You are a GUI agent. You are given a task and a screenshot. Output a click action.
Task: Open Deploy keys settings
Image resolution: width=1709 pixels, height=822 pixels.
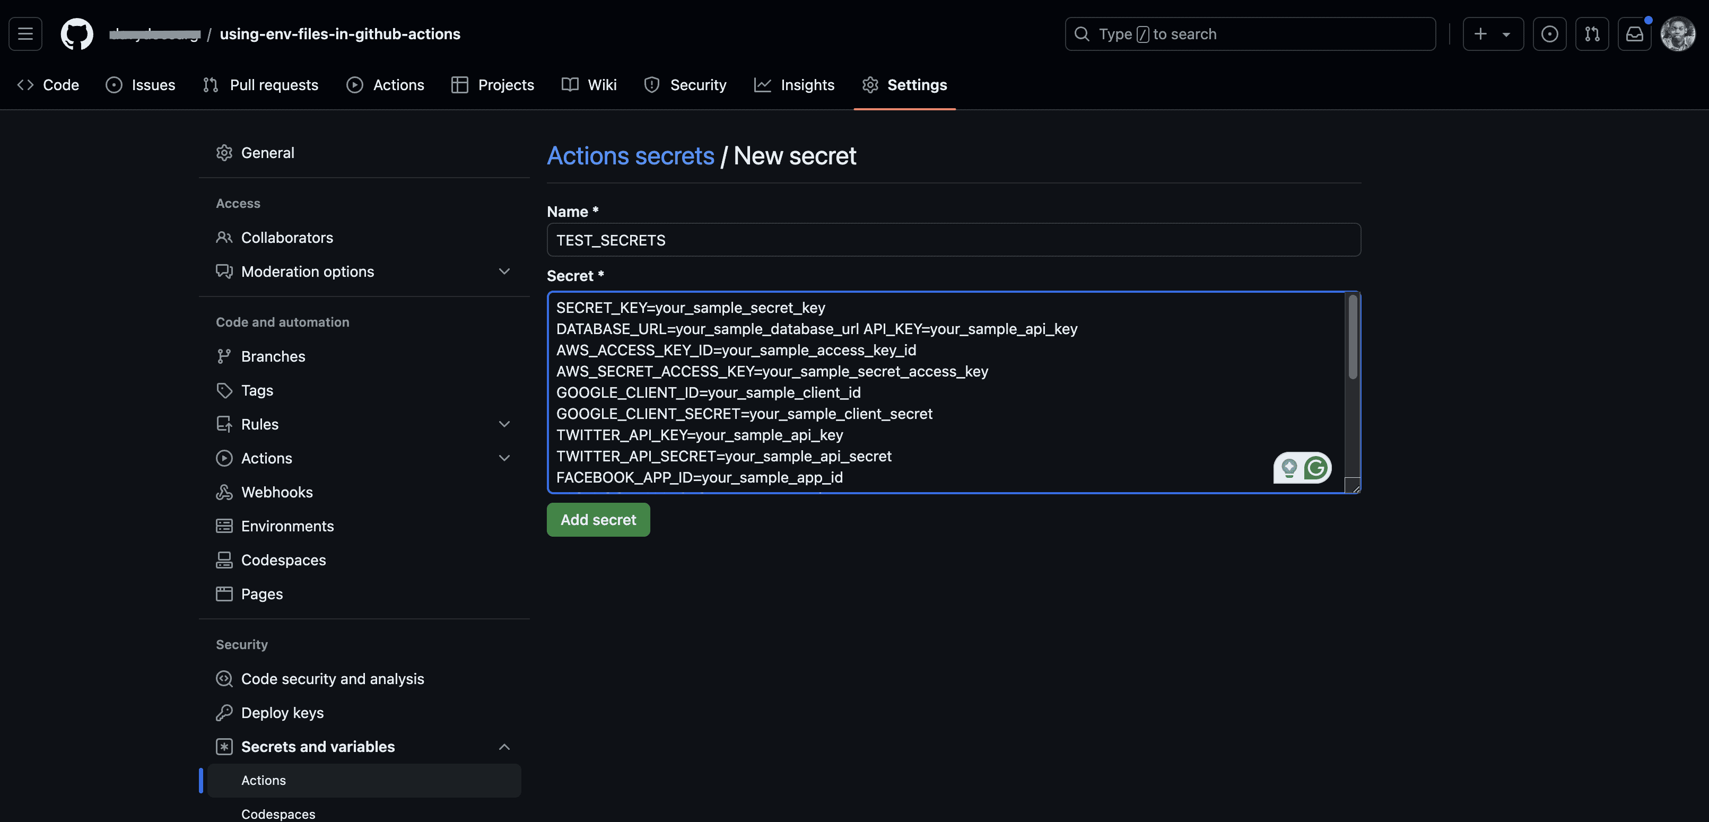(364, 713)
